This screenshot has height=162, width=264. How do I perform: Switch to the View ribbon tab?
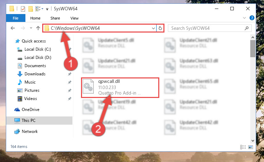pyautogui.click(x=74, y=18)
